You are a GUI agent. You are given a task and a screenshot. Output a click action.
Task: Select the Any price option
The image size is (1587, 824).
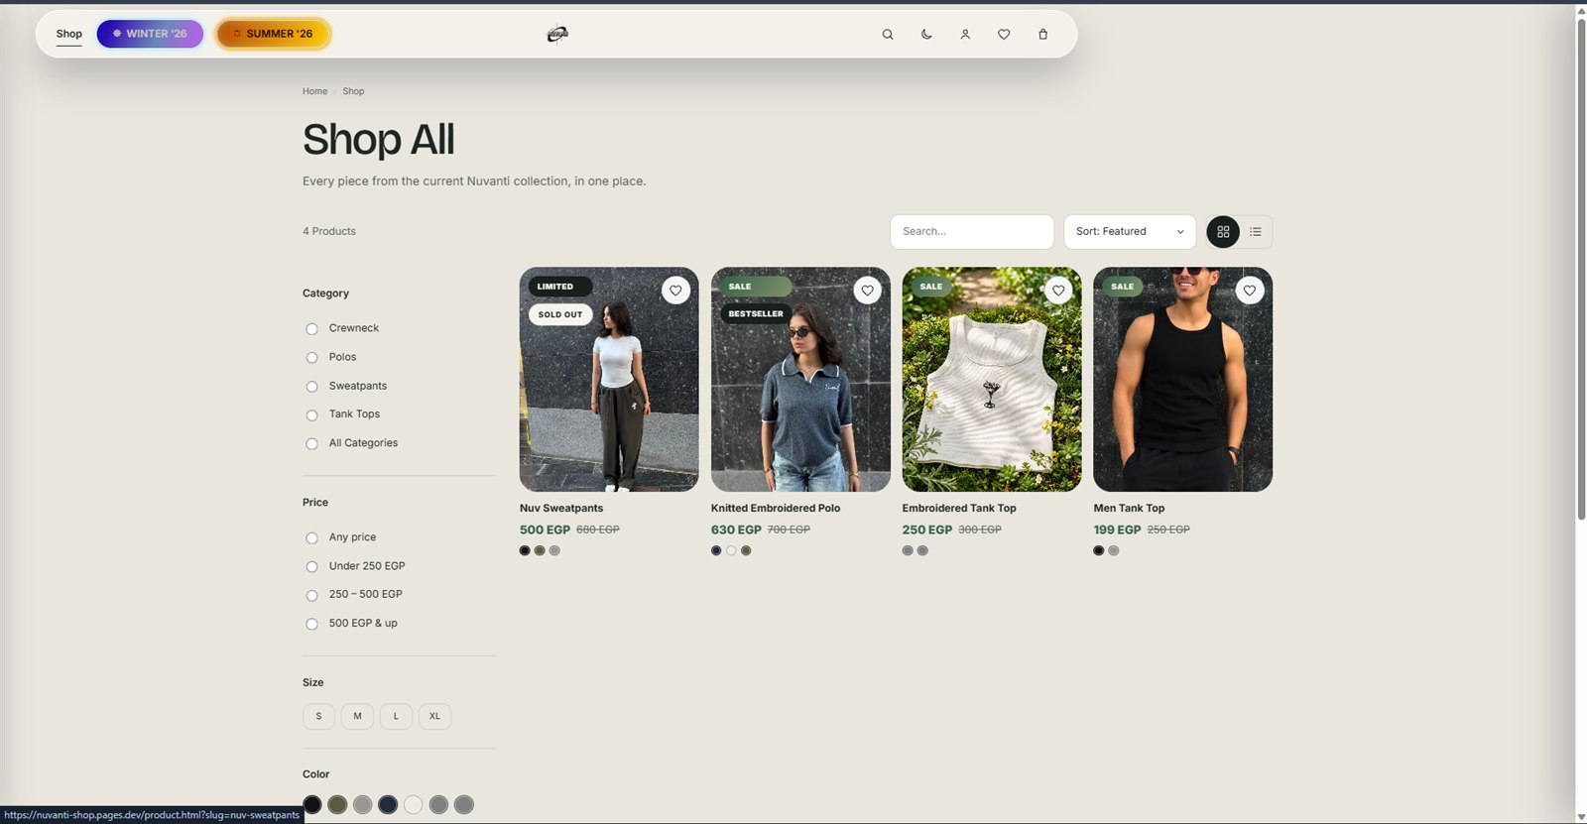[x=311, y=537]
